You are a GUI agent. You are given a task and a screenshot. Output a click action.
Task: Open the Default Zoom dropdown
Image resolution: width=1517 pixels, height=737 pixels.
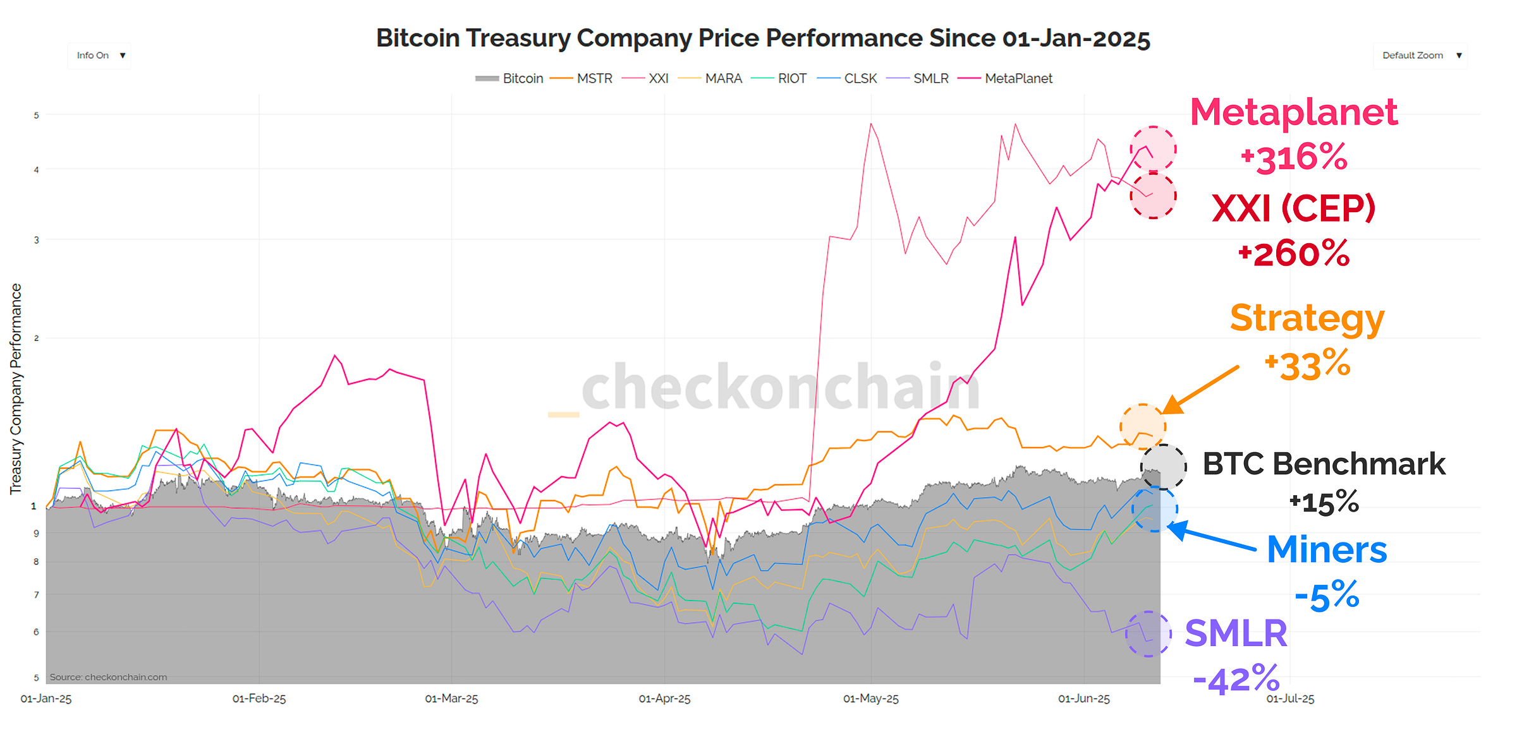coord(1420,55)
